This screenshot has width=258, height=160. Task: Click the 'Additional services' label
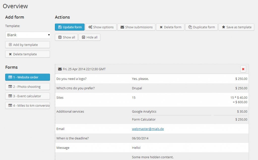(x=70, y=111)
